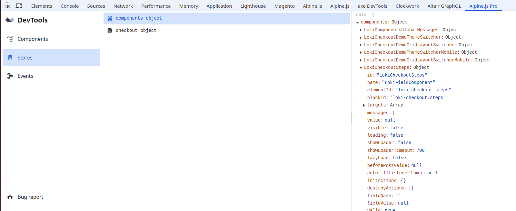516x211 pixels.
Task: Click the inspect element picker icon
Action: point(8,5)
